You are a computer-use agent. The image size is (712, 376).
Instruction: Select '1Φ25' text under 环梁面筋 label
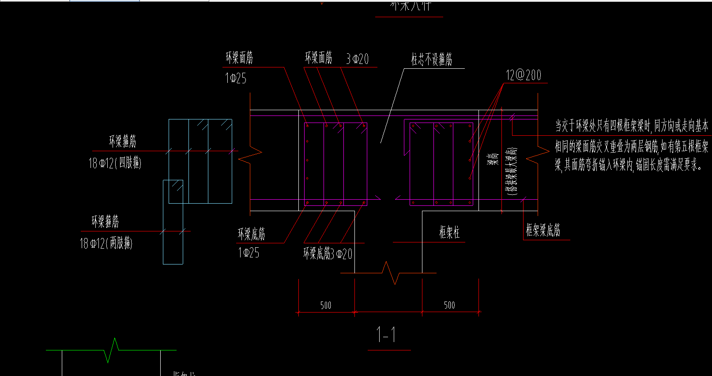pyautogui.click(x=236, y=78)
